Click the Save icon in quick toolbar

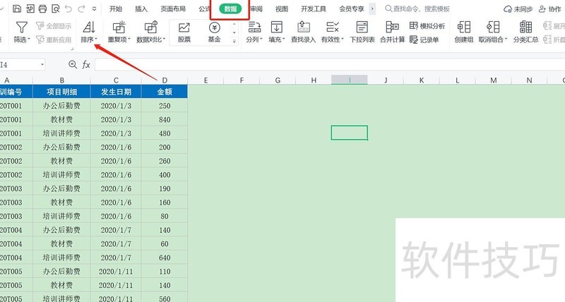(x=16, y=8)
